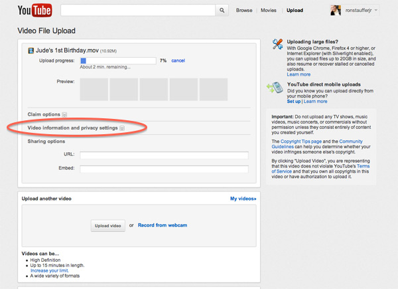Click the Upload another video heading
The height and width of the screenshot is (289, 398).
(x=46, y=199)
